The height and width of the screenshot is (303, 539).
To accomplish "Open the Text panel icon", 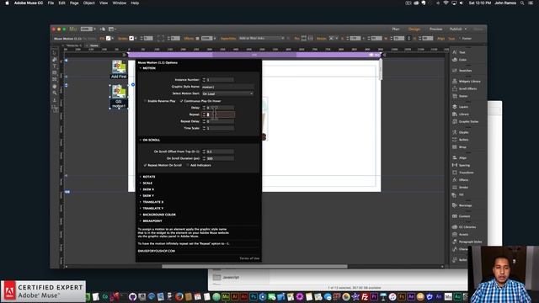I will [x=455, y=52].
